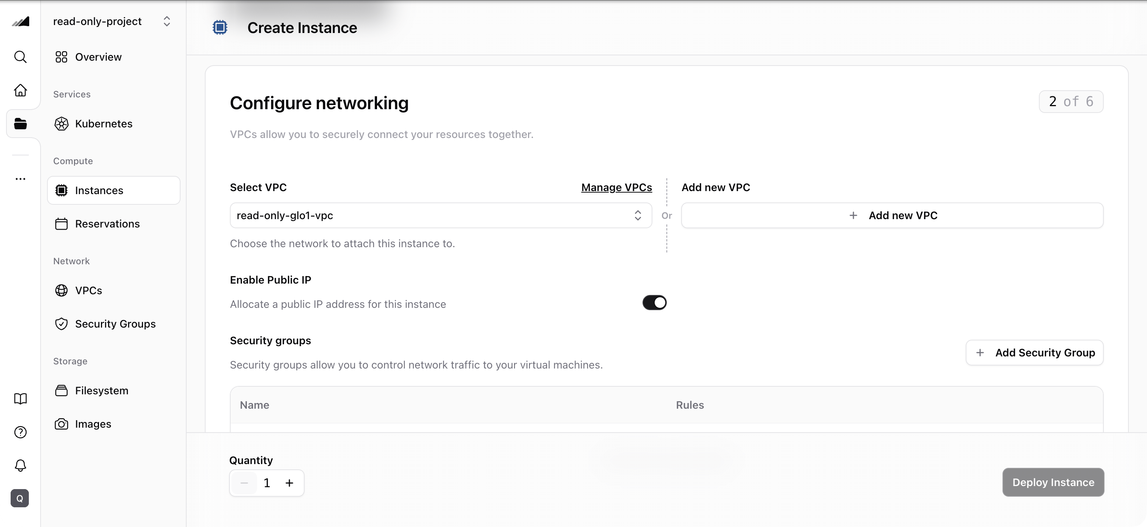Click the Manage VPCs link
1147x527 pixels.
coord(616,187)
